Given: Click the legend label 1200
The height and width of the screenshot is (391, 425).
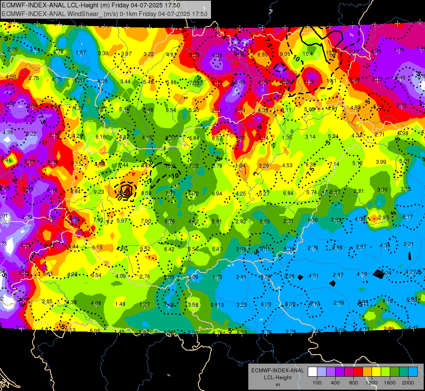Looking at the screenshot, I should pos(372,383).
